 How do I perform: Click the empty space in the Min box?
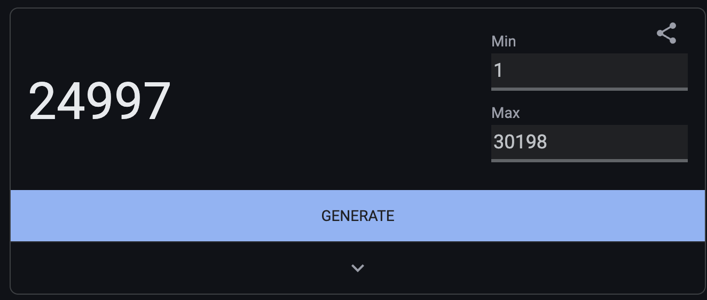click(x=596, y=70)
